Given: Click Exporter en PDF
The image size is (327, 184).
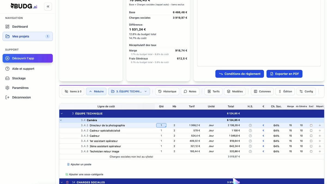Looking at the screenshot, I should [x=284, y=73].
